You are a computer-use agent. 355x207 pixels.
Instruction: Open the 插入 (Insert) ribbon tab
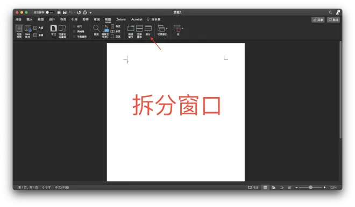30,19
